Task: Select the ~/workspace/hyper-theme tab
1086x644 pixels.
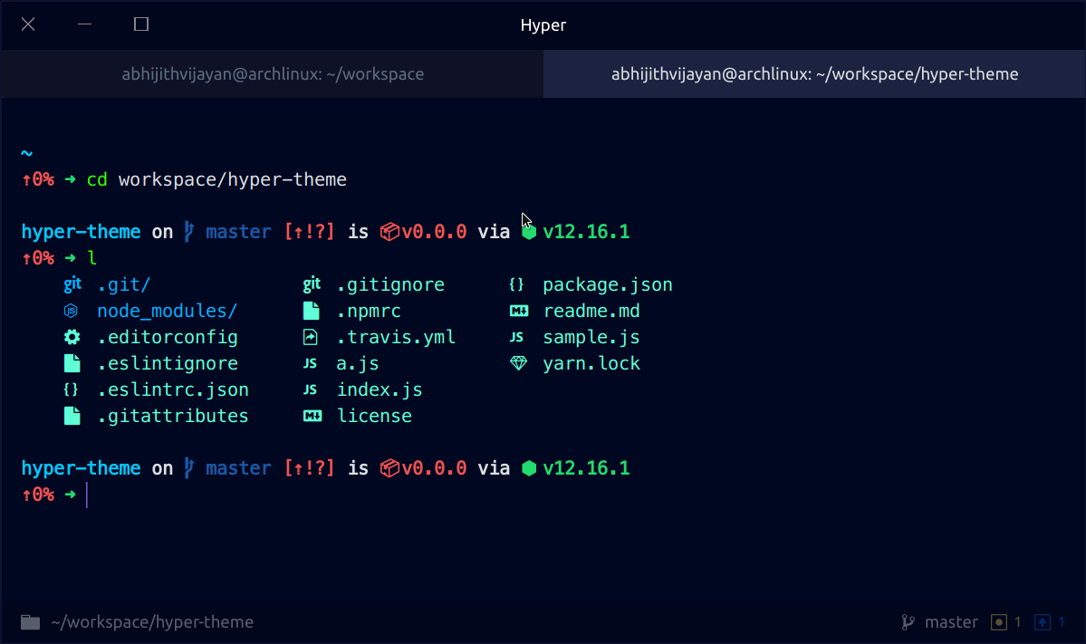Action: click(814, 74)
